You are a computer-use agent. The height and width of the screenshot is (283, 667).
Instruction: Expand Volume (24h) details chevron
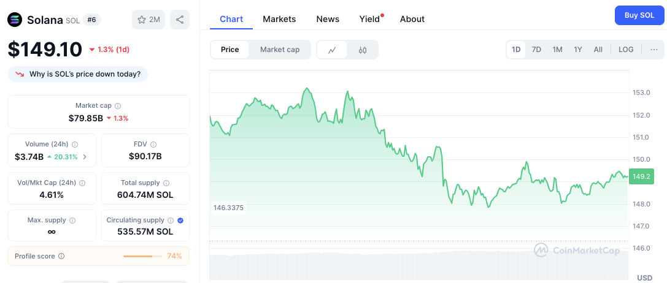click(85, 157)
